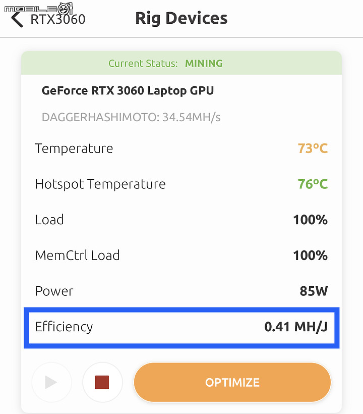
Task: Tap the Rig Devices page title
Action: 181,18
